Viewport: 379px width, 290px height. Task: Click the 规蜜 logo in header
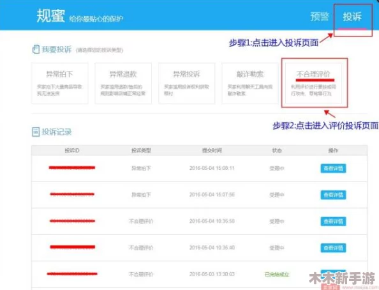(51, 16)
